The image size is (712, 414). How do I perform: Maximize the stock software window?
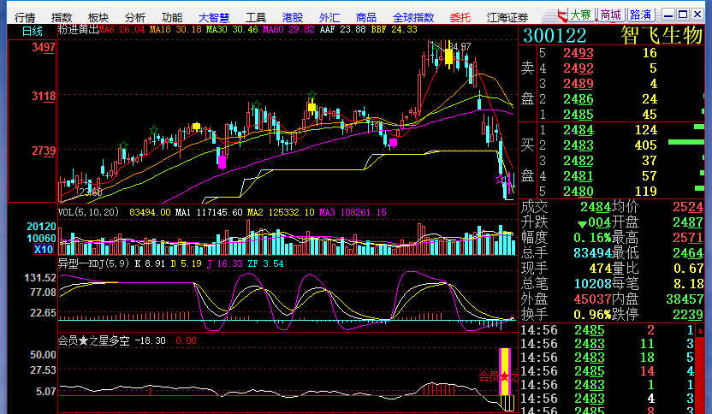click(683, 15)
